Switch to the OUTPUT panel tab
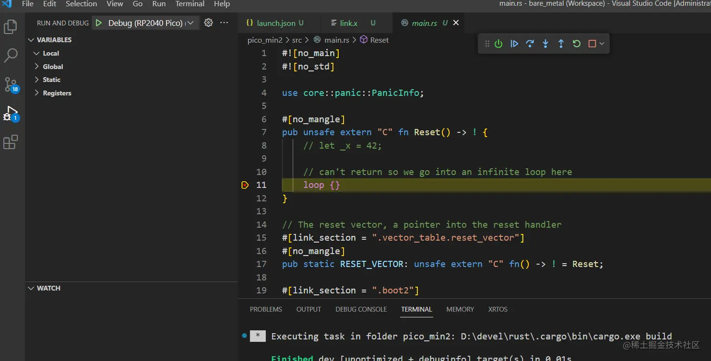 (308, 309)
